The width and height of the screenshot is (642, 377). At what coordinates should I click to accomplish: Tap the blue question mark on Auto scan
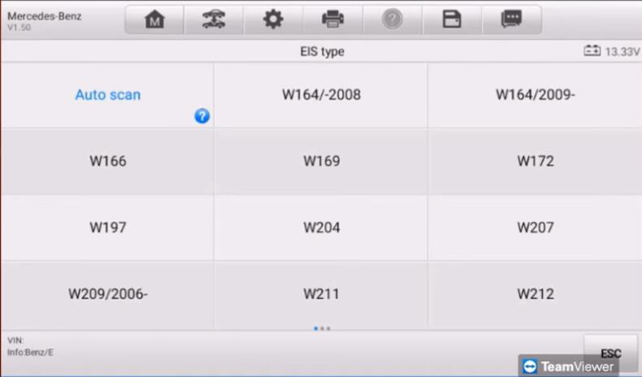pos(202,116)
